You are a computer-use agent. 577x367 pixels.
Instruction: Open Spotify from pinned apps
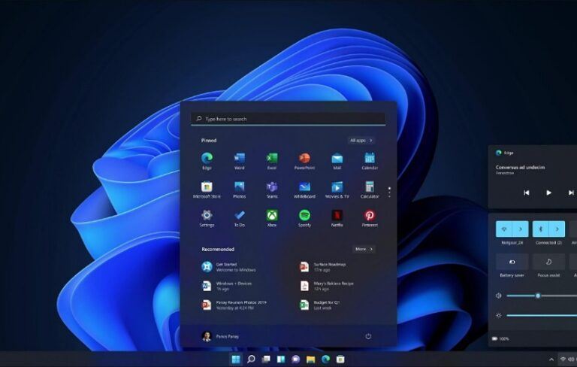click(304, 216)
